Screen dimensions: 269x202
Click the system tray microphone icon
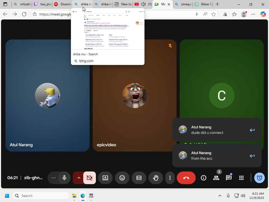pyautogui.click(x=228, y=196)
